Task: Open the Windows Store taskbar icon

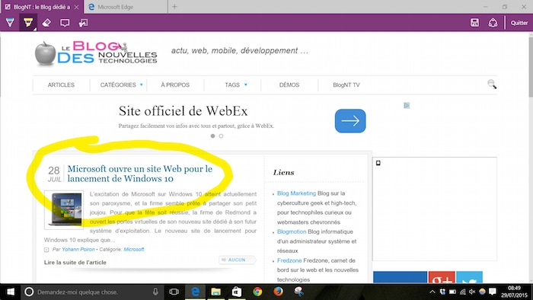Action: pyautogui.click(x=237, y=292)
